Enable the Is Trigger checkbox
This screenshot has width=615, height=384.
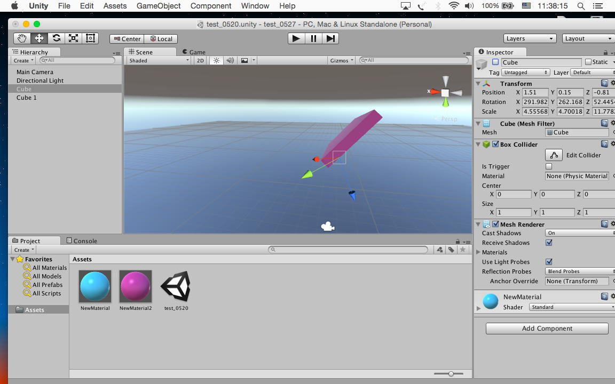click(549, 166)
